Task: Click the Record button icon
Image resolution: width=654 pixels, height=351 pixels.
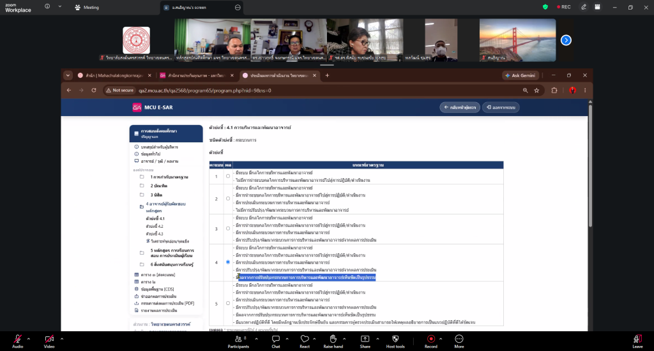Action: pyautogui.click(x=431, y=339)
